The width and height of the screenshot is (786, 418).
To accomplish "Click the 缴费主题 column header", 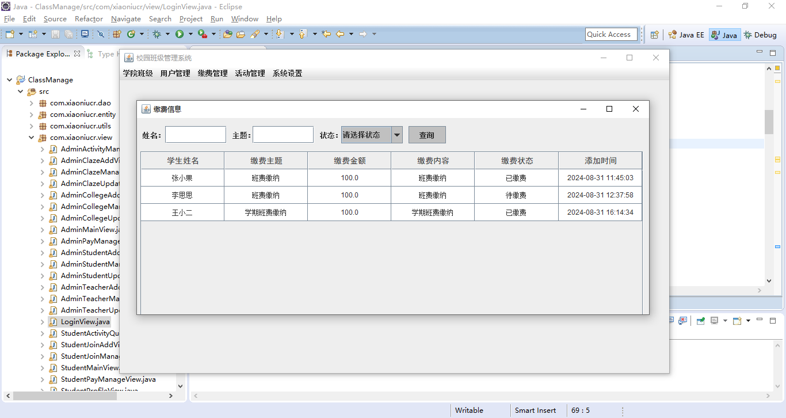I will point(266,161).
